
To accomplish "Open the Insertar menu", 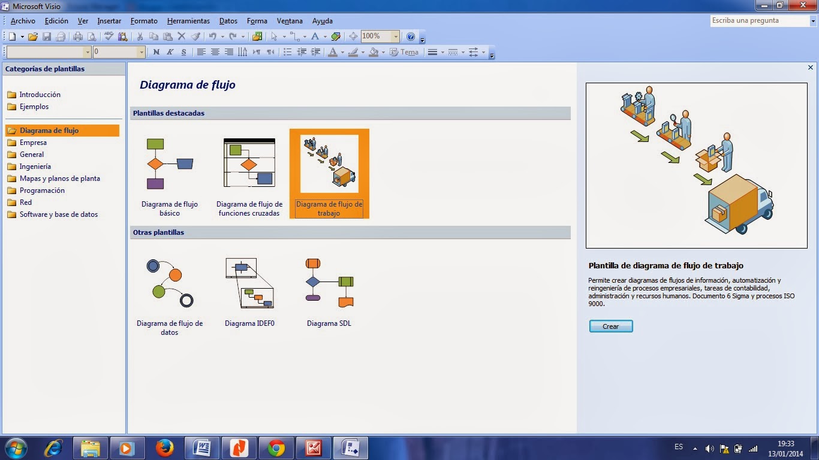I will 109,21.
